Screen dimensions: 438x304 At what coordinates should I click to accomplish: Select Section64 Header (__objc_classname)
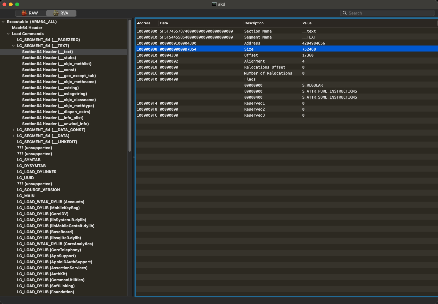(59, 100)
